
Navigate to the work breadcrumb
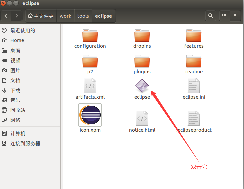[x=65, y=16]
